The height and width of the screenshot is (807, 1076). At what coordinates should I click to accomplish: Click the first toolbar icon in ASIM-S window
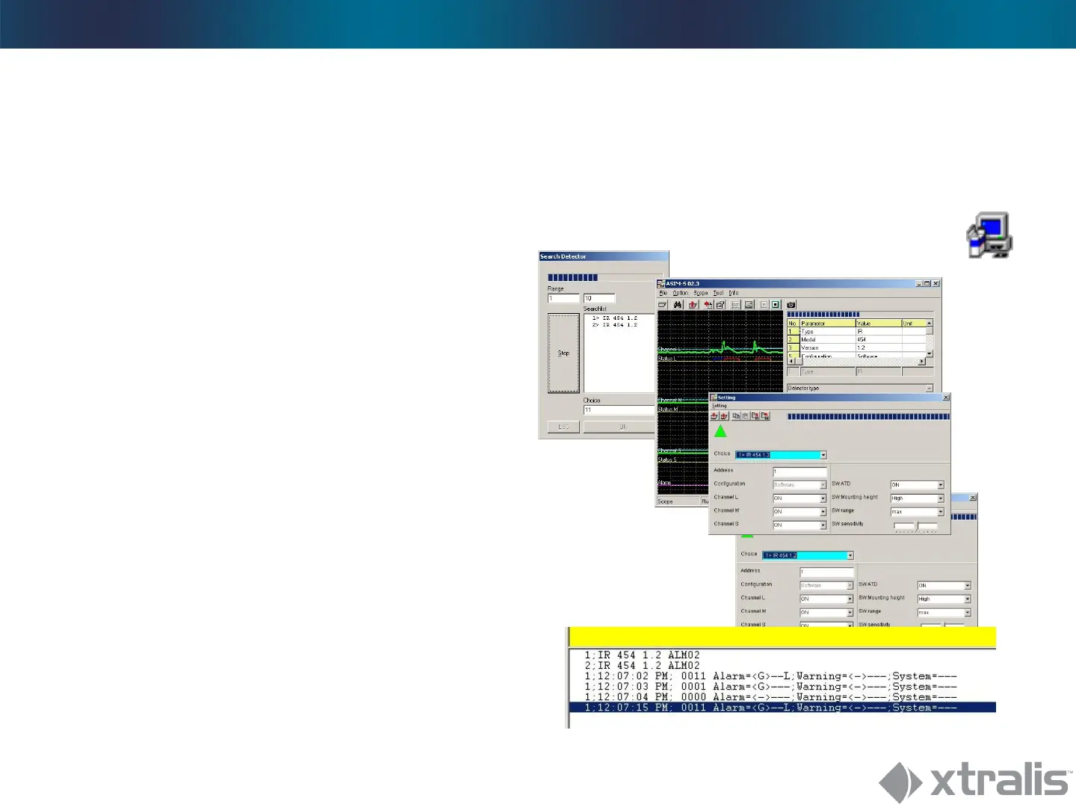[663, 305]
